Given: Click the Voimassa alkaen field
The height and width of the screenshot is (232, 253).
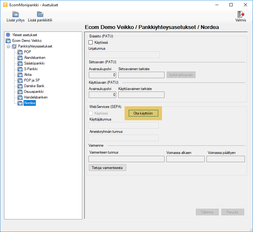Looking at the screenshot, I should (186, 159).
